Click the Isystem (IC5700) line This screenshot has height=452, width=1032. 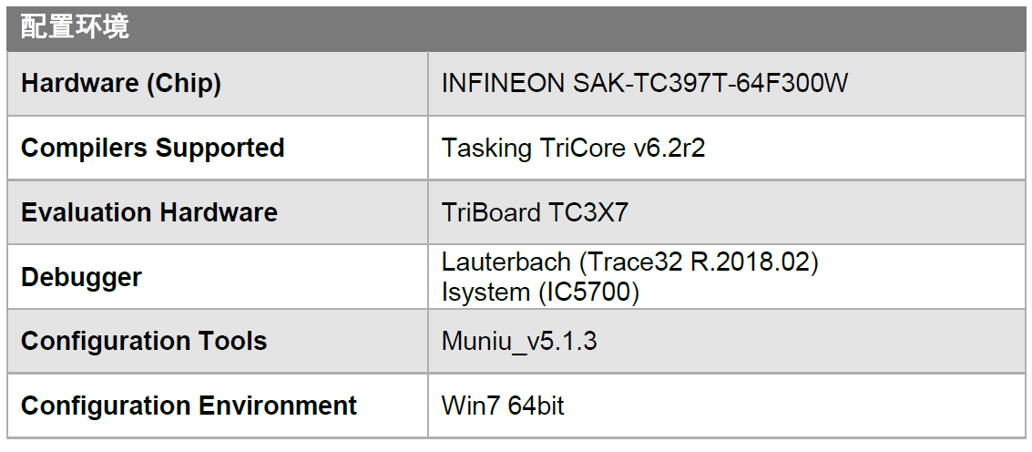[540, 293]
